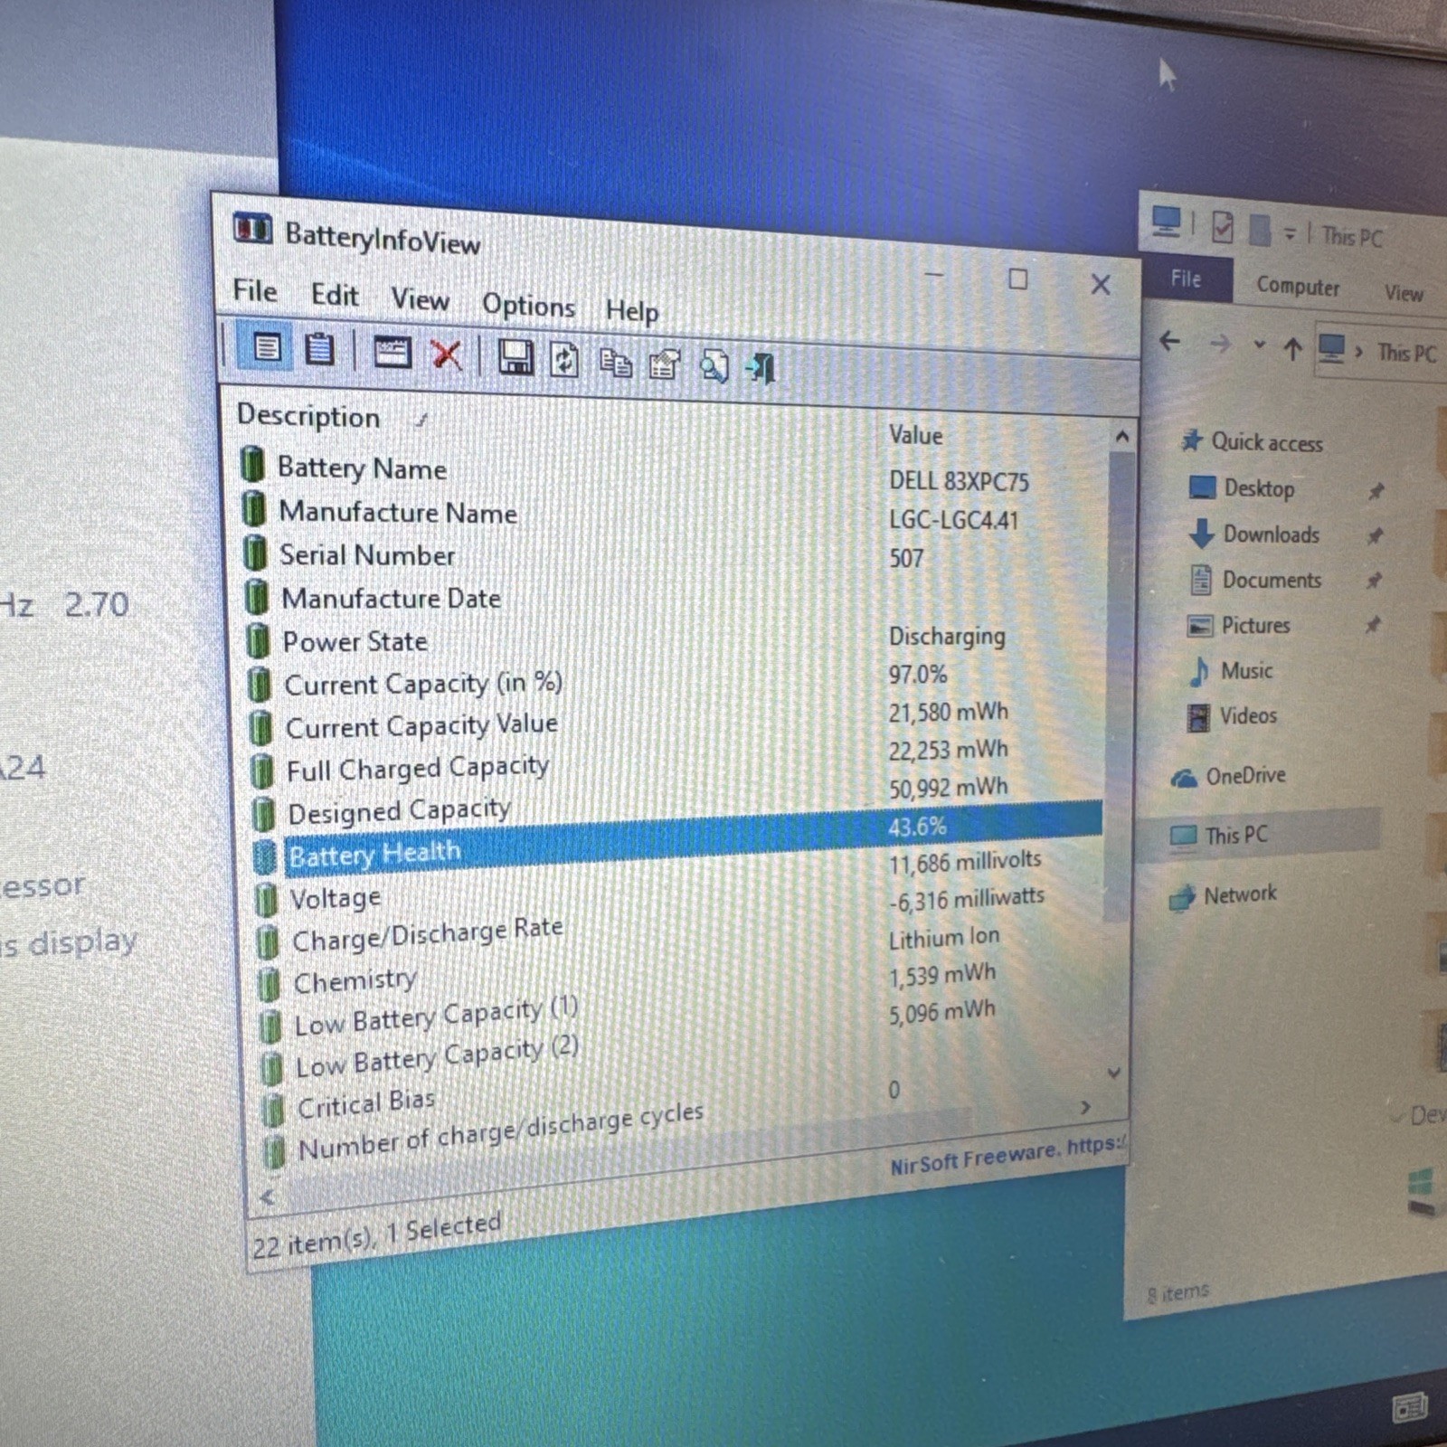
Task: Click the 43.6% battery health value
Action: coord(917,826)
